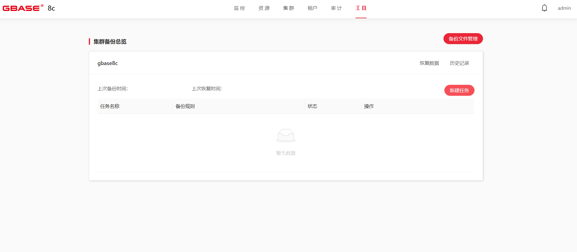Open the 资源 menu

[x=264, y=8]
